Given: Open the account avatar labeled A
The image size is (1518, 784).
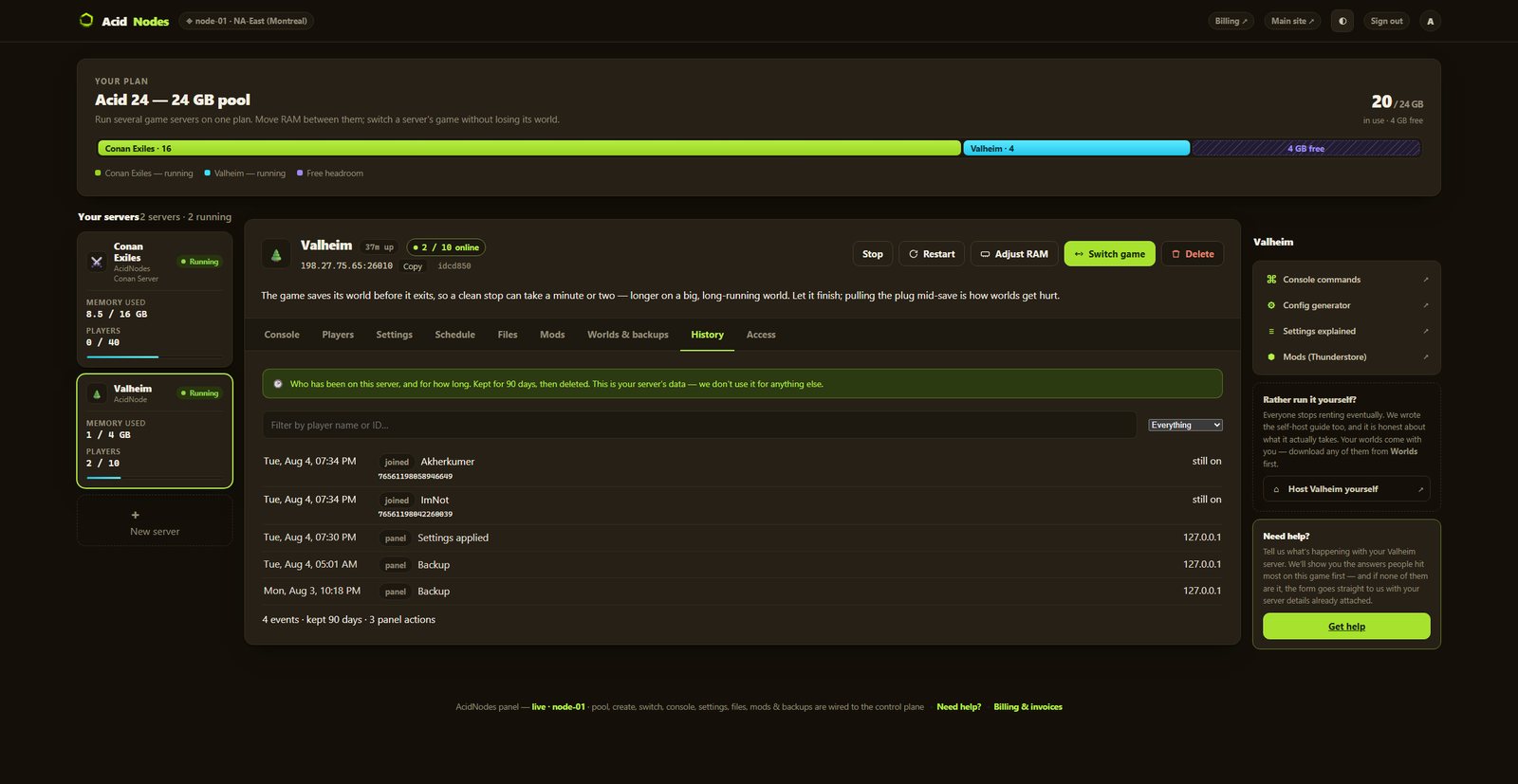Looking at the screenshot, I should click(x=1431, y=21).
